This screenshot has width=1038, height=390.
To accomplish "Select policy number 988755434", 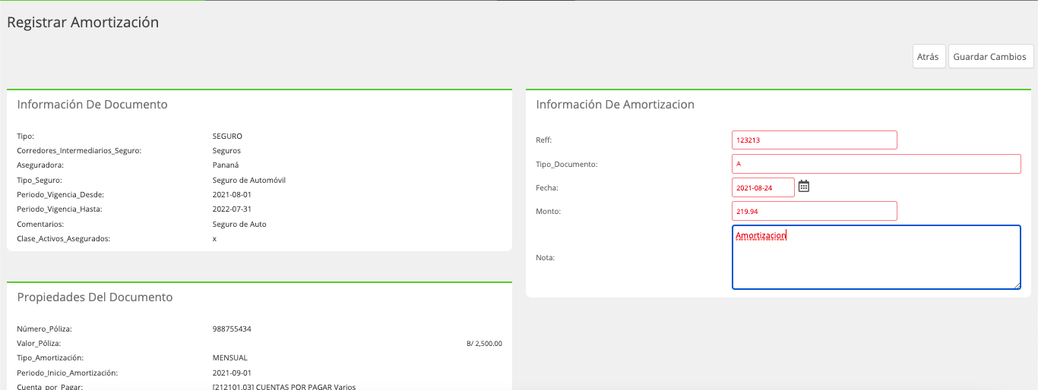I will (x=232, y=329).
